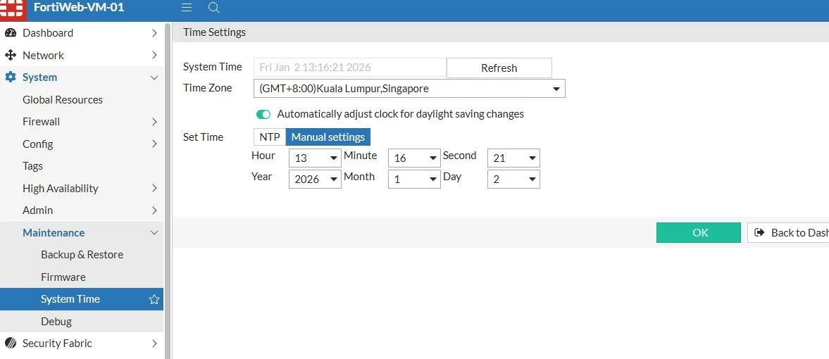This screenshot has width=829, height=359.
Task: Open System Time menu item
Action: [x=82, y=299]
